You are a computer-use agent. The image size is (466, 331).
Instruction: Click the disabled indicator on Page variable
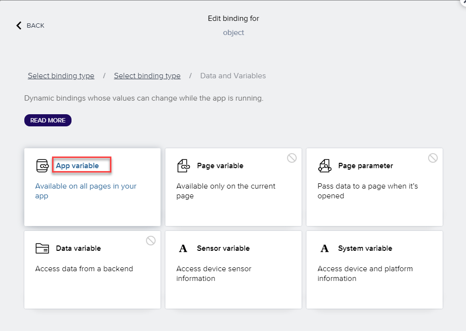click(x=292, y=158)
